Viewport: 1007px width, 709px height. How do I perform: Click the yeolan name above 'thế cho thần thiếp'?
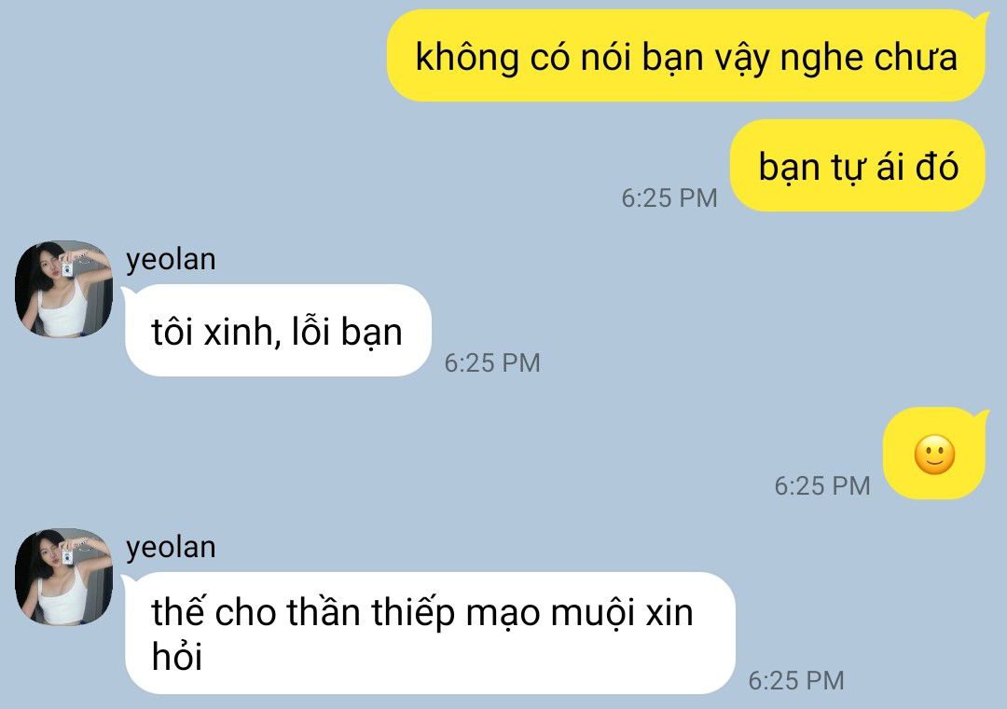click(x=171, y=548)
